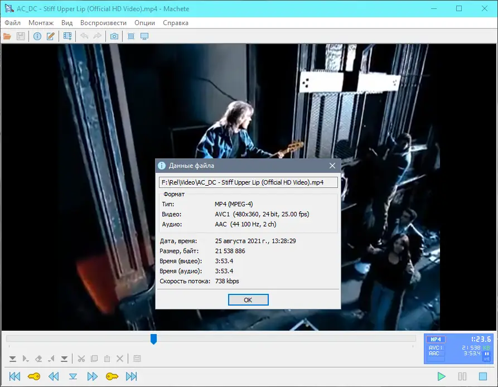This screenshot has width=498, height=387.
Task: Click the AVC1 (480x360, 24 bit, 25.00 fps) value
Action: point(262,214)
